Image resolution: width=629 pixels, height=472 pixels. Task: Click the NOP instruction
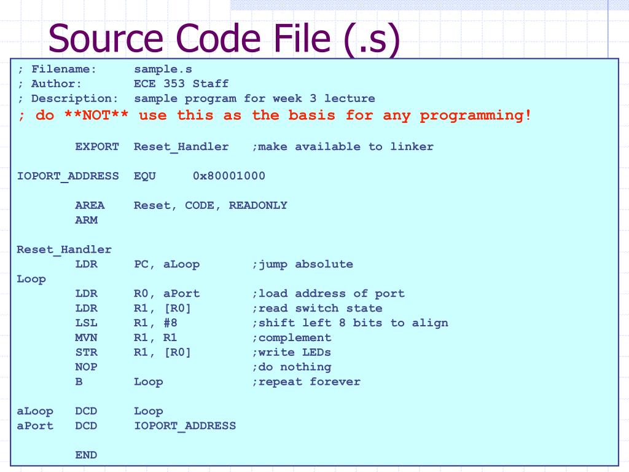click(86, 367)
